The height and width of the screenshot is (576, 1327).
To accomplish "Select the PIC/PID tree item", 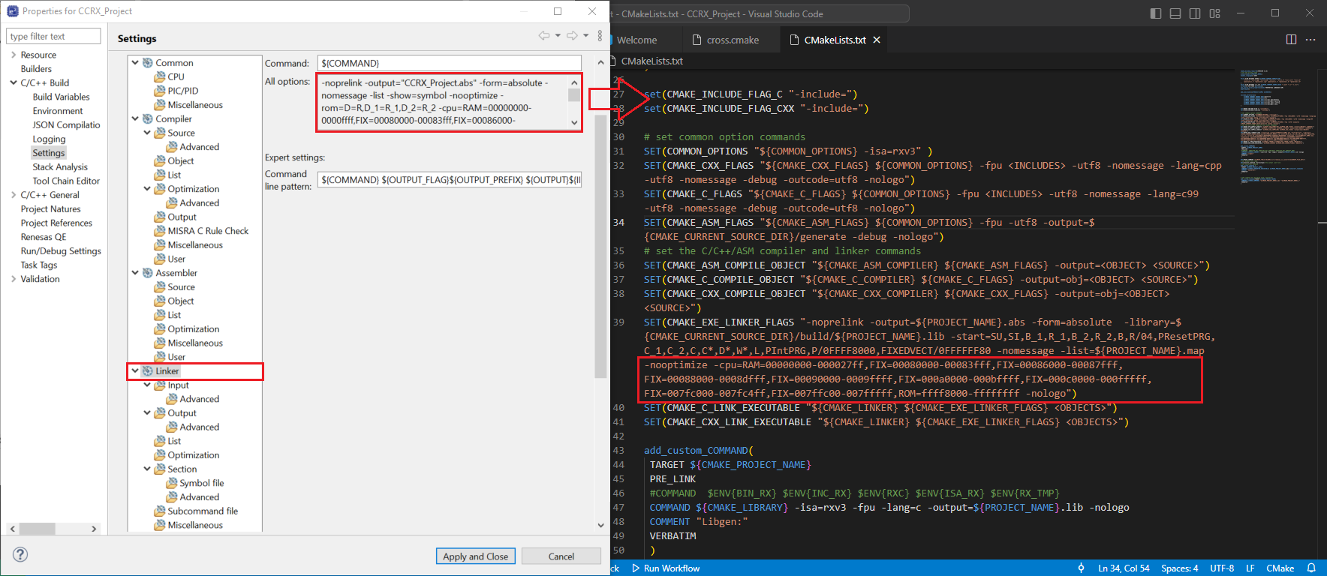I will (x=183, y=91).
